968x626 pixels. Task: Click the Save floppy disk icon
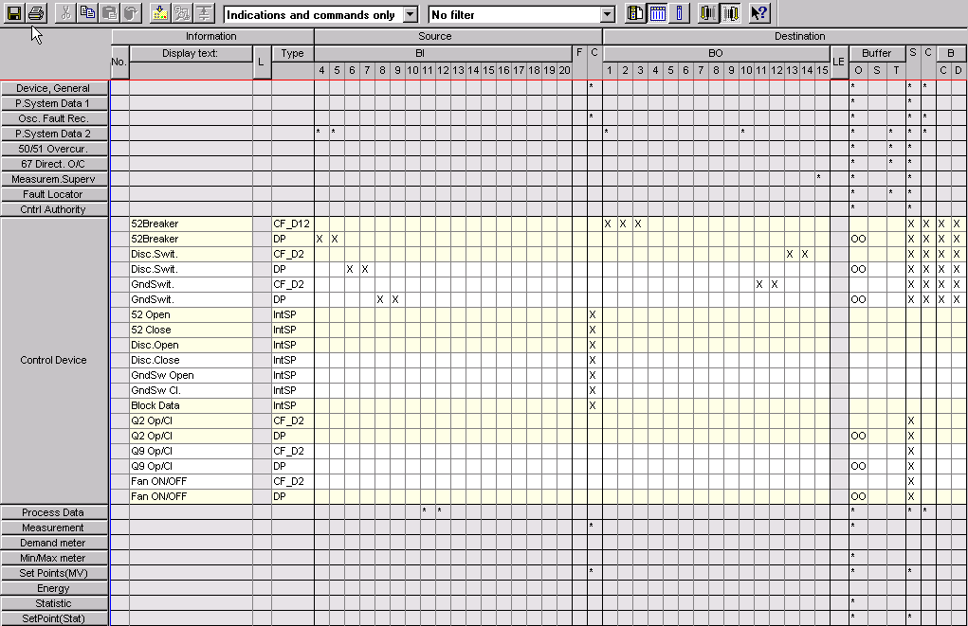(x=13, y=13)
